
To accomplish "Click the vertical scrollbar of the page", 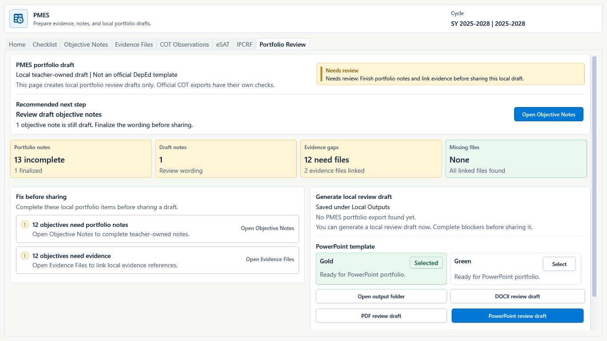I will coord(594,178).
